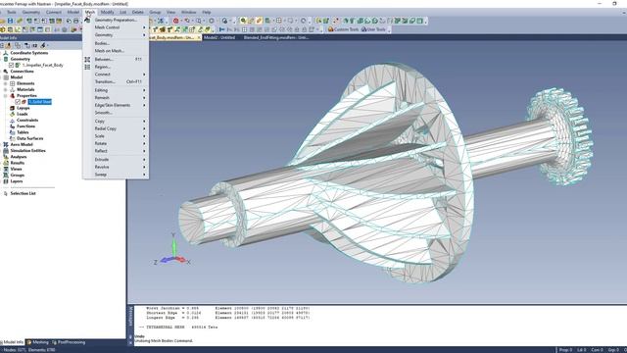This screenshot has width=627, height=353.
Task: Open the Delete menu in menu bar
Action: 137,13
